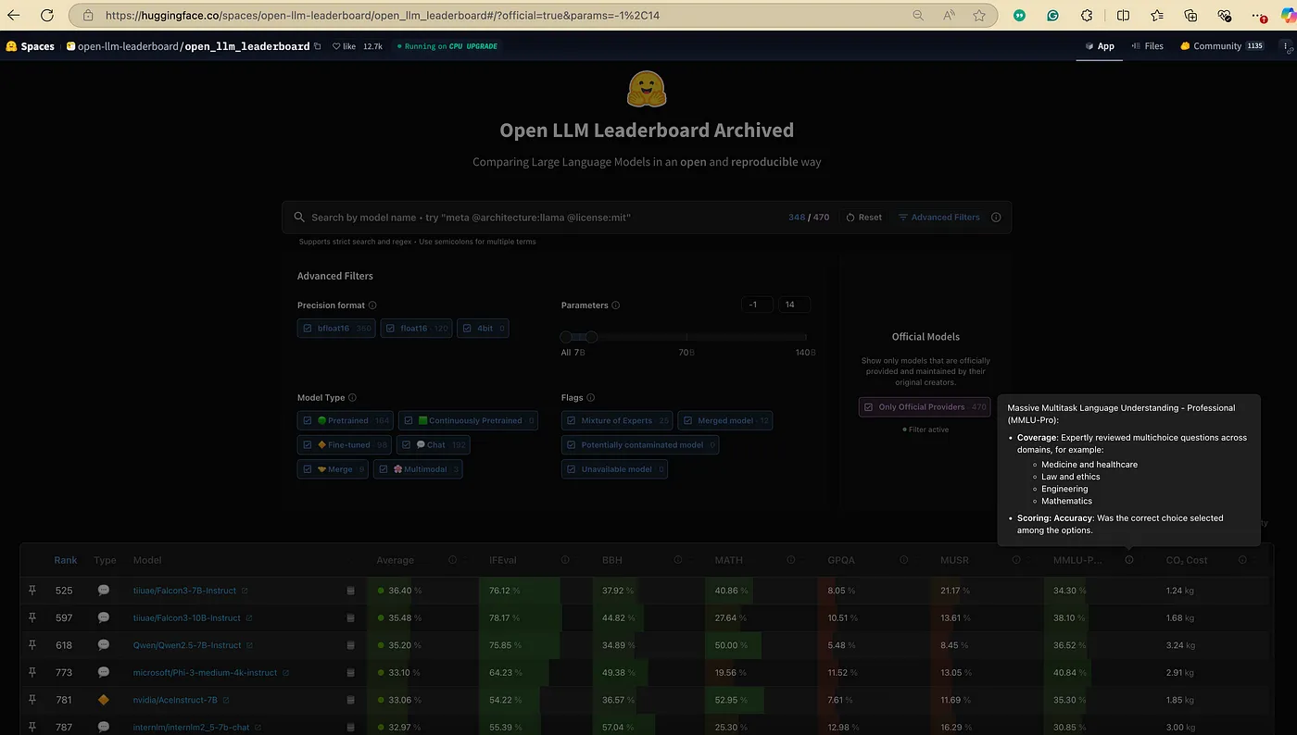
Task: Toggle the Chat model type filter
Action: (434, 445)
